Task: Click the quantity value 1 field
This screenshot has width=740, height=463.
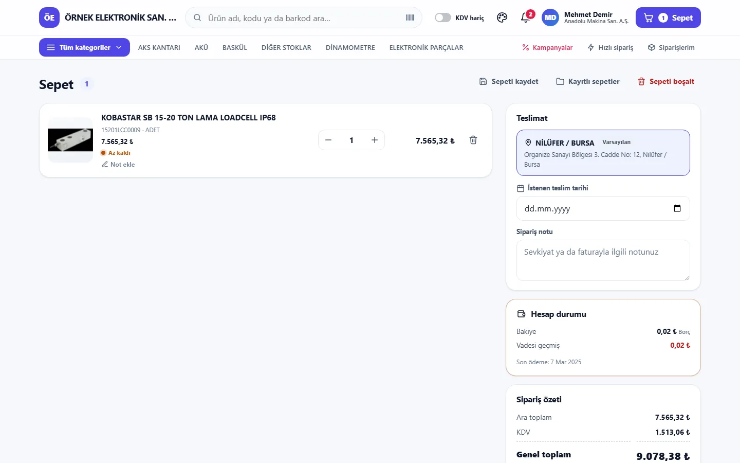Action: tap(351, 140)
